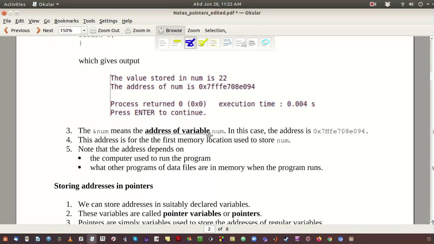Screen dimensions: 434x244
Task: Open the volume indicator
Action: tap(411, 4)
